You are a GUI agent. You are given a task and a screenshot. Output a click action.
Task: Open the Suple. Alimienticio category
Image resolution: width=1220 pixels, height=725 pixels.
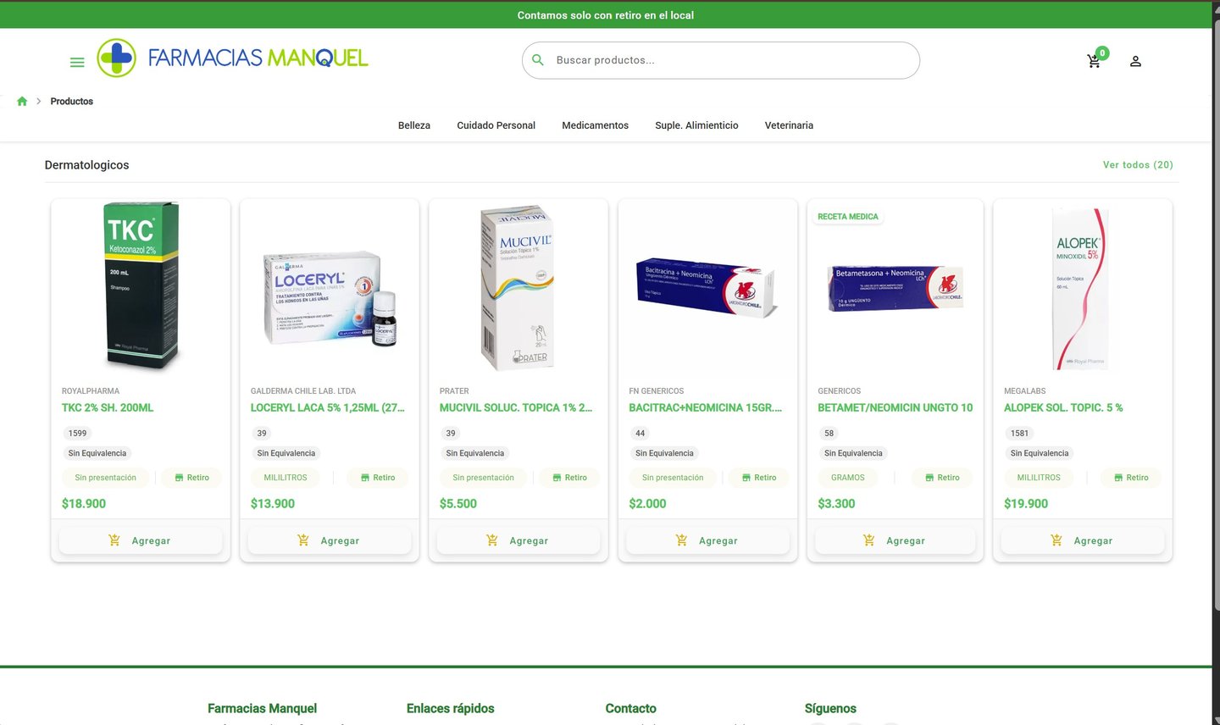(696, 125)
